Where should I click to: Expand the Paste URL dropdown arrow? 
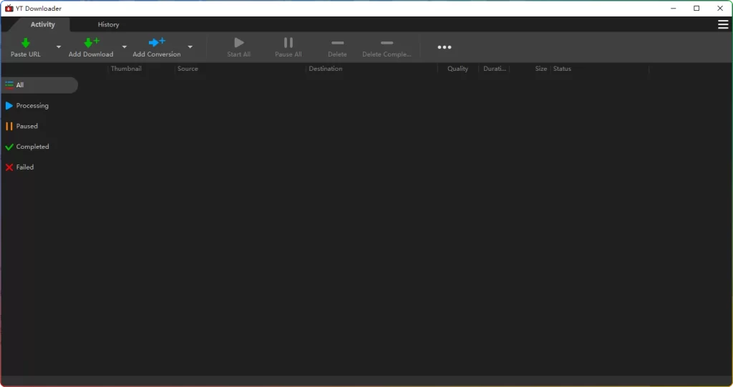59,47
